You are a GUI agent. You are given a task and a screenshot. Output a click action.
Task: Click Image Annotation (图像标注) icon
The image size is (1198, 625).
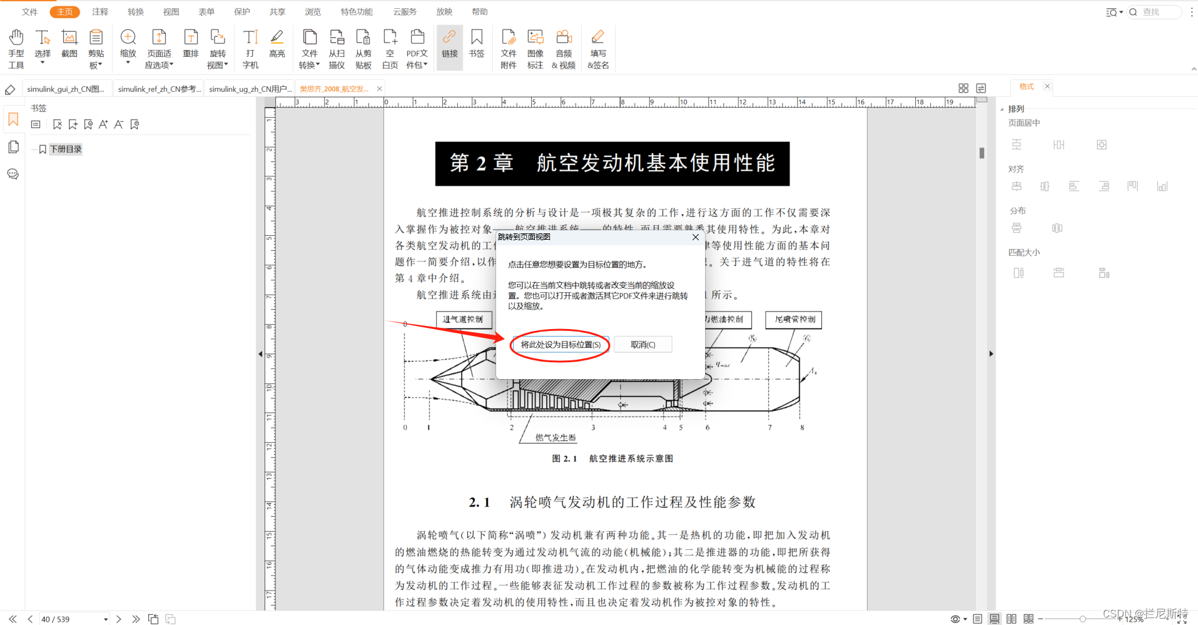click(536, 48)
